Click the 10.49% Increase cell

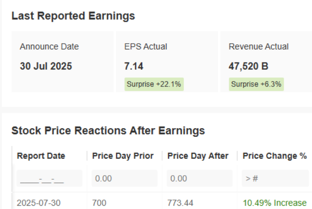click(x=275, y=202)
